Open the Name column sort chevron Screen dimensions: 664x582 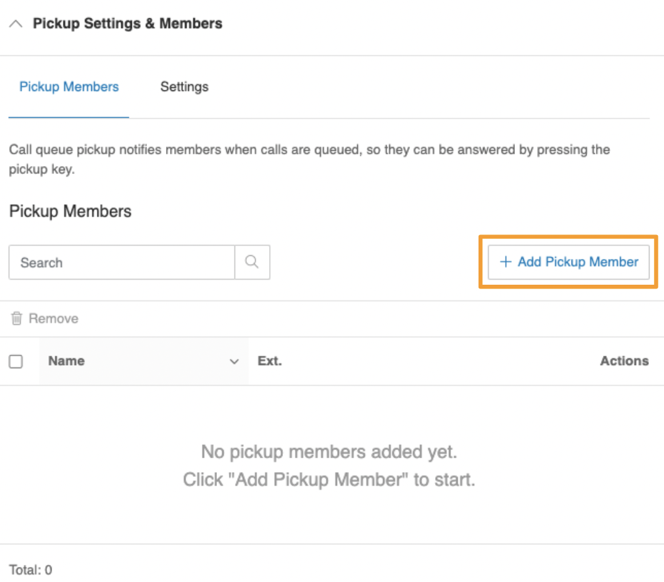coord(235,361)
